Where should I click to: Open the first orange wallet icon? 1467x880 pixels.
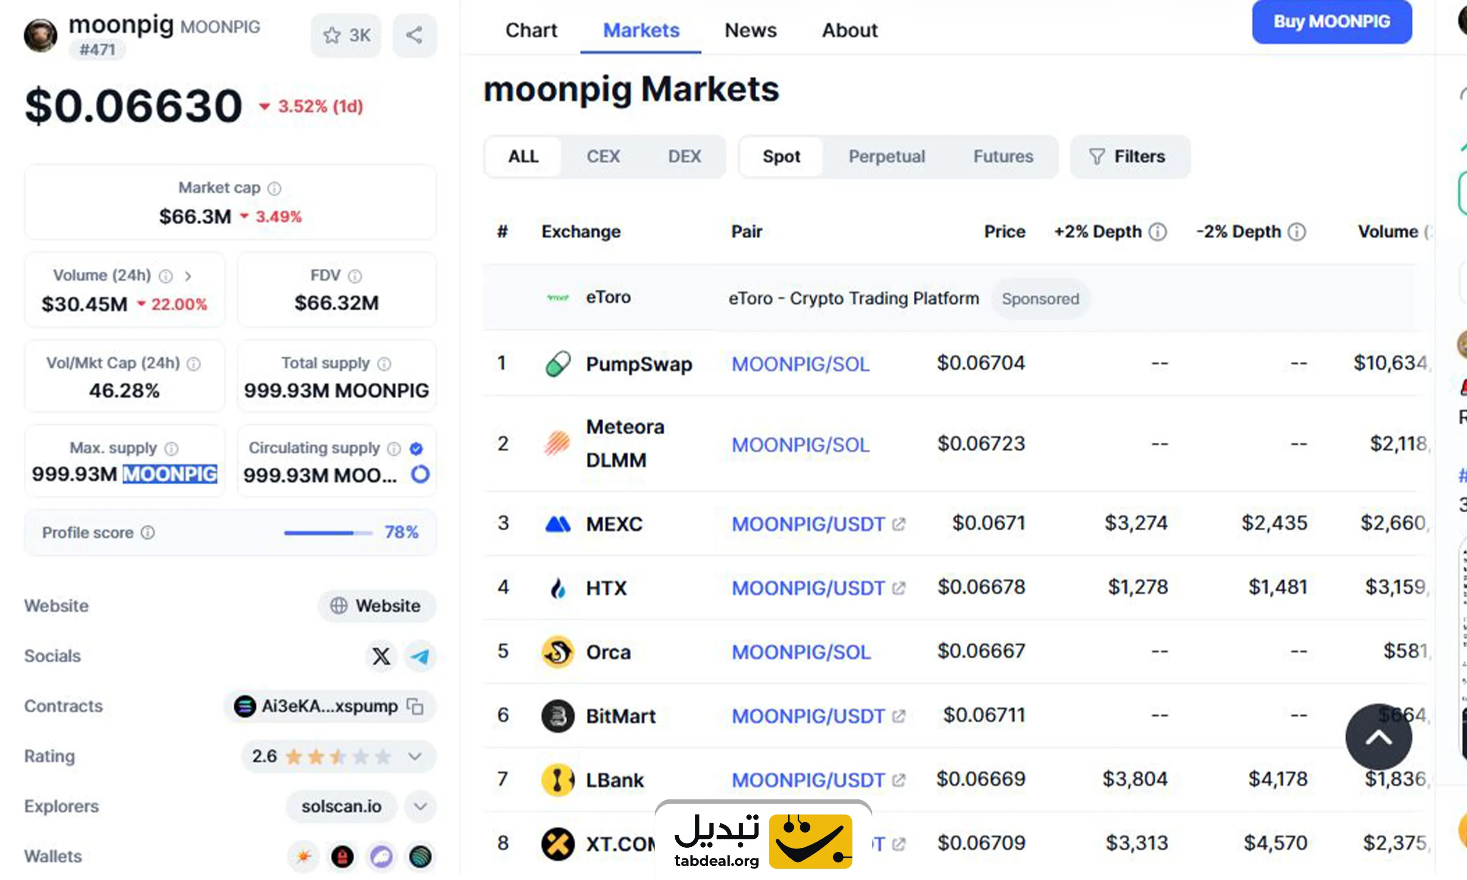point(303,856)
